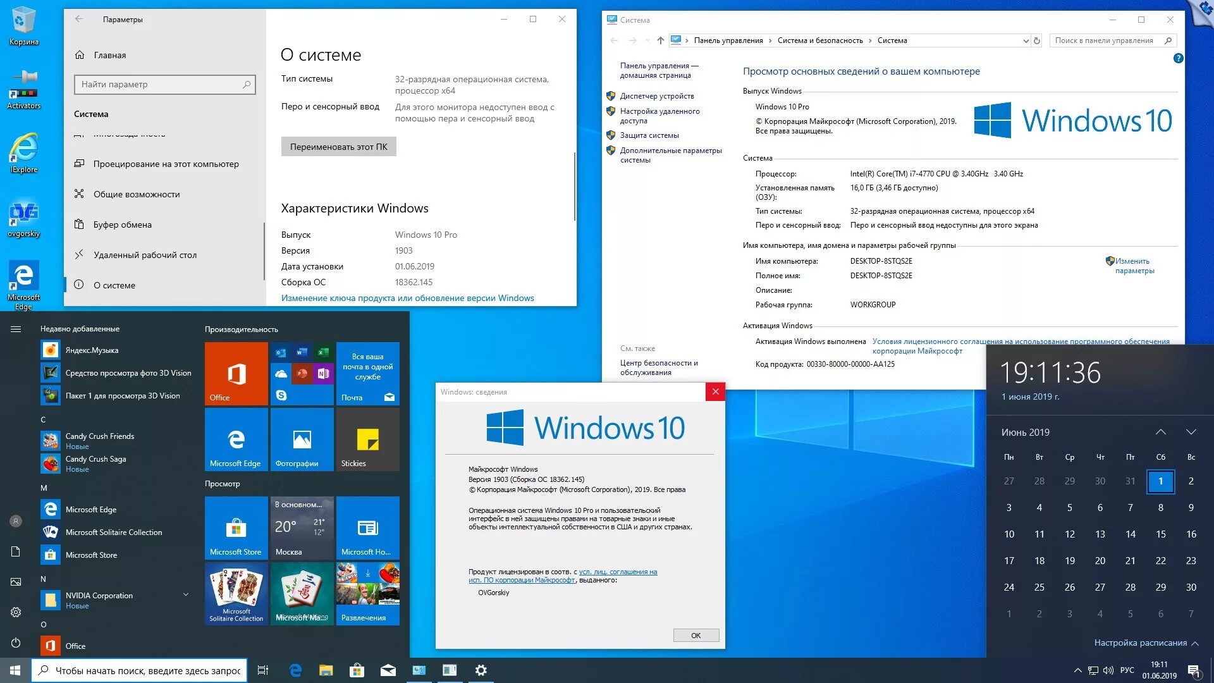Open Microsoft Office tile in Start menu
This screenshot has width=1214, height=683.
(237, 371)
